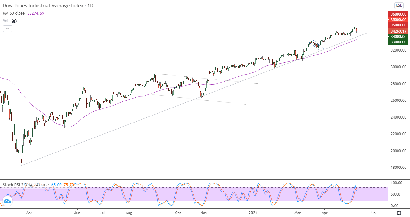Image resolution: width=410 pixels, height=217 pixels.
Task: Click the 28000.00 price axis label
Action: (x=398, y=84)
